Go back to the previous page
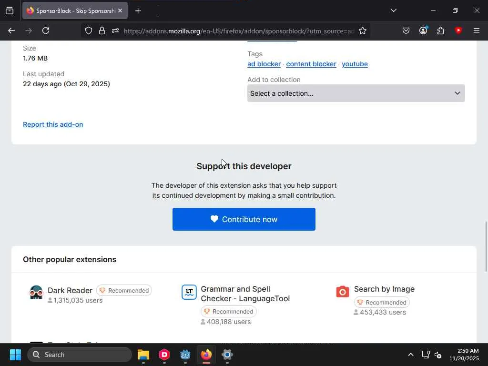 pos(11,30)
